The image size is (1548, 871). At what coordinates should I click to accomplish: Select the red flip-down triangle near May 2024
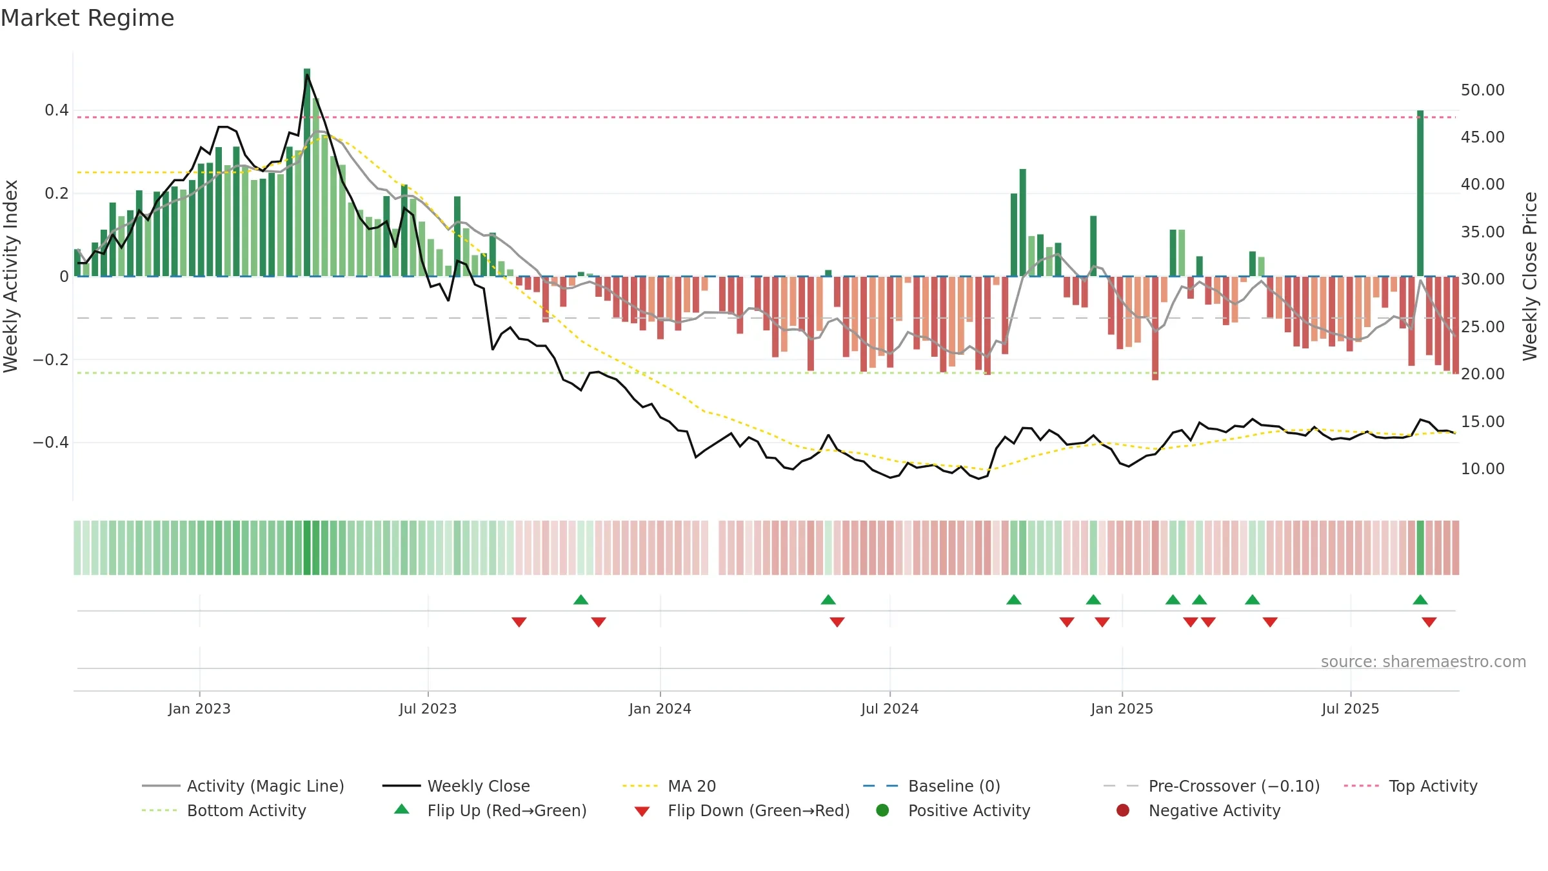837,622
